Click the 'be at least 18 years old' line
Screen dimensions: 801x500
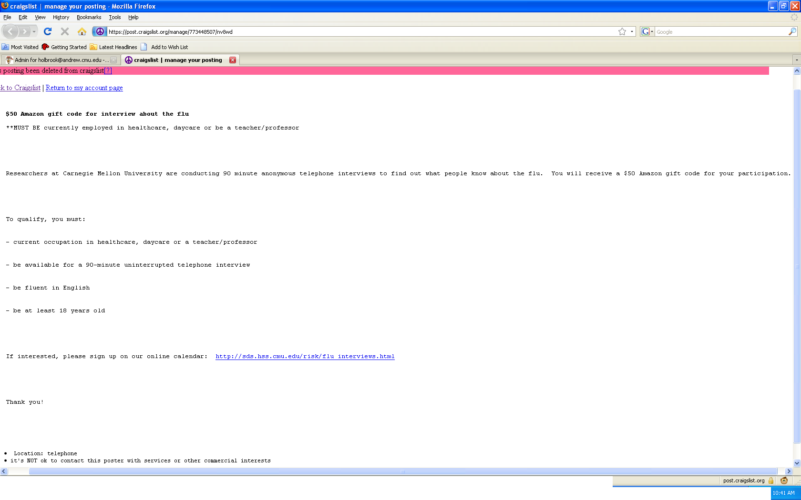55,310
